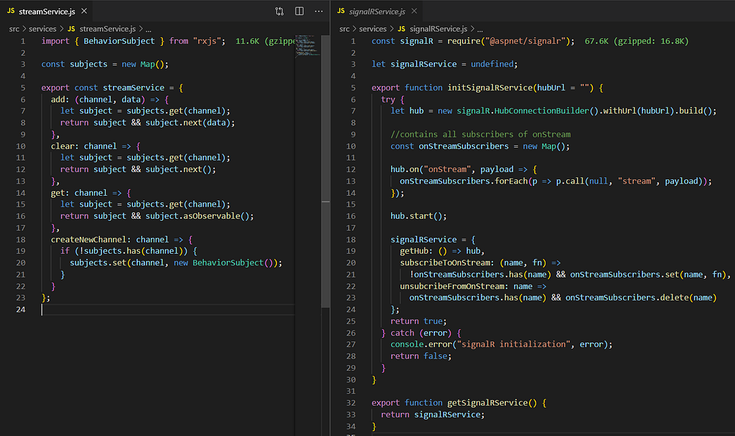
Task: Open src breadcrumb in left editor
Action: 14,29
